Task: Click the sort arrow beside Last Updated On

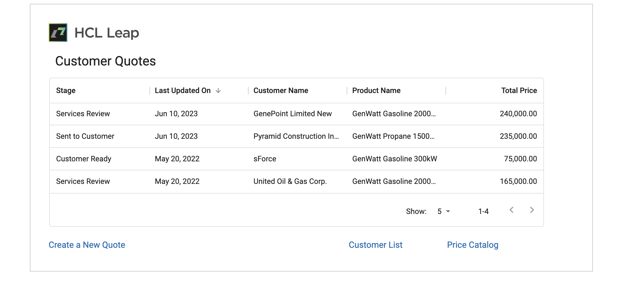Action: coord(218,91)
